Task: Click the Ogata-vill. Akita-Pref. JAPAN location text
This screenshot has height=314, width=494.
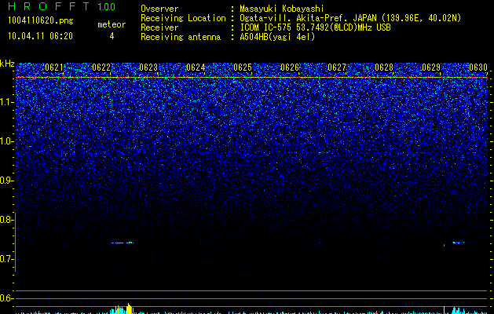Action: (x=350, y=18)
